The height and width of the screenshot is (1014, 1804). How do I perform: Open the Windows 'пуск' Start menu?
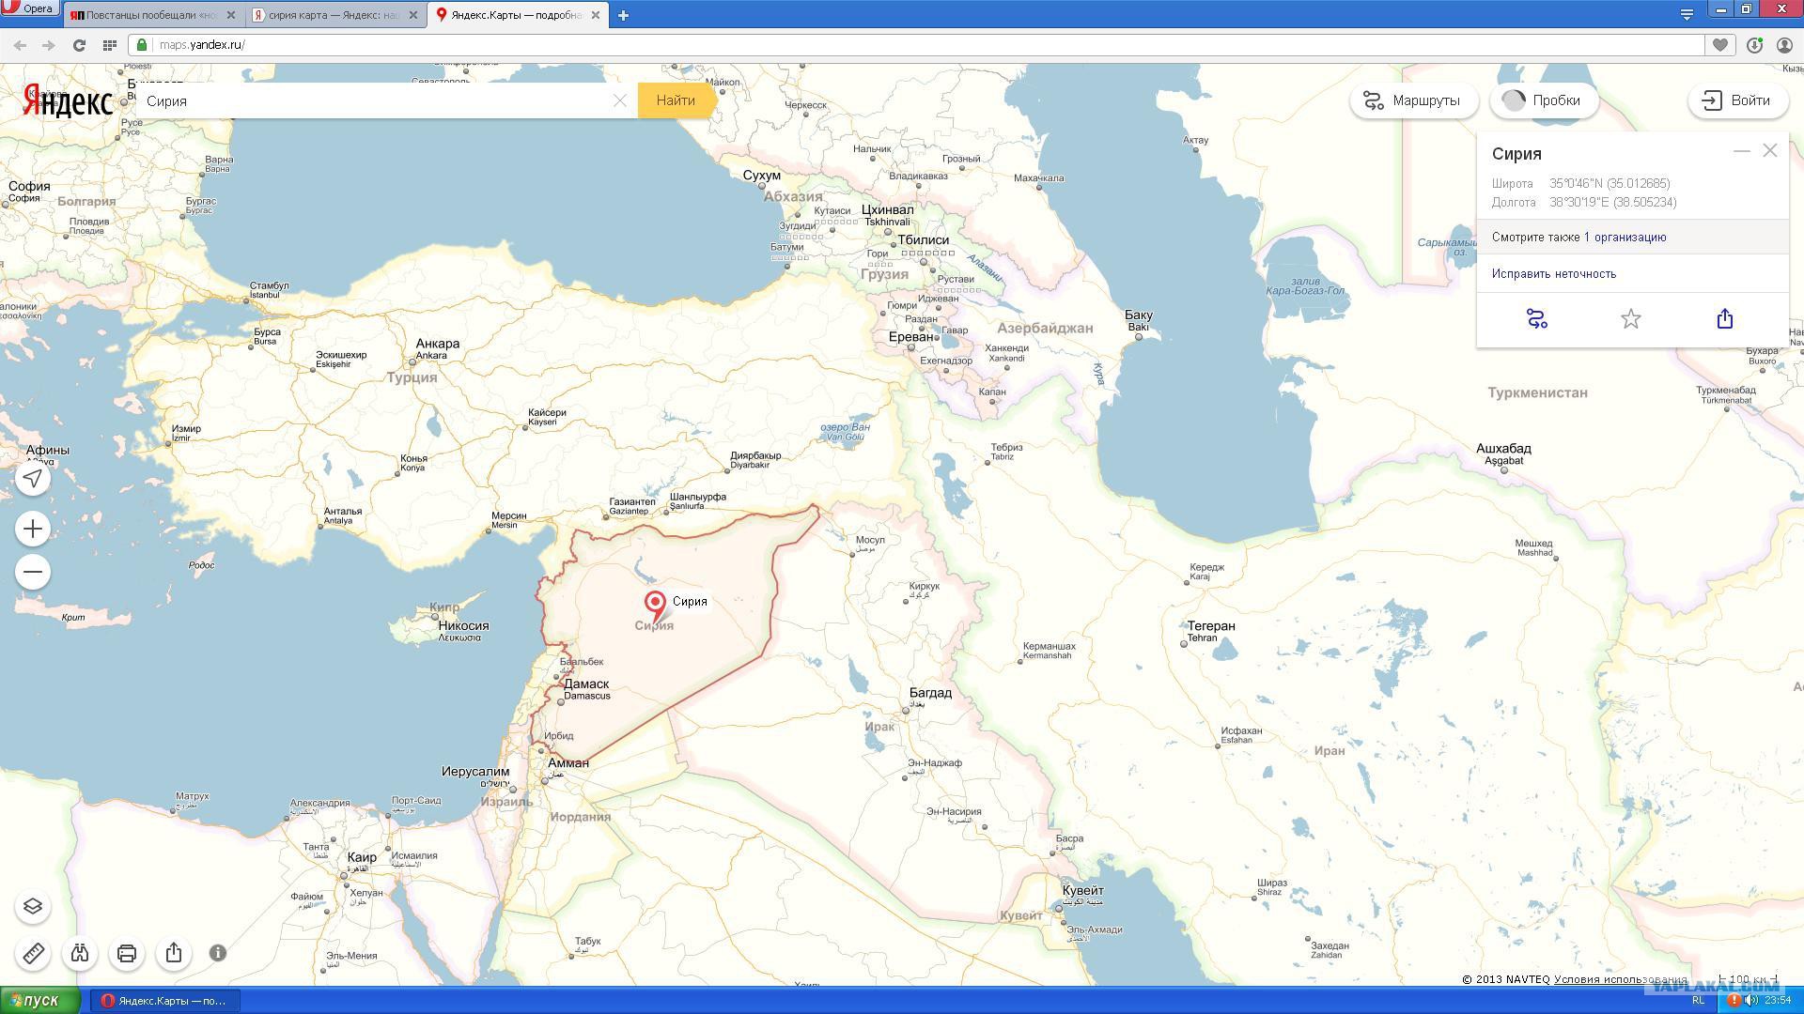tap(40, 1001)
